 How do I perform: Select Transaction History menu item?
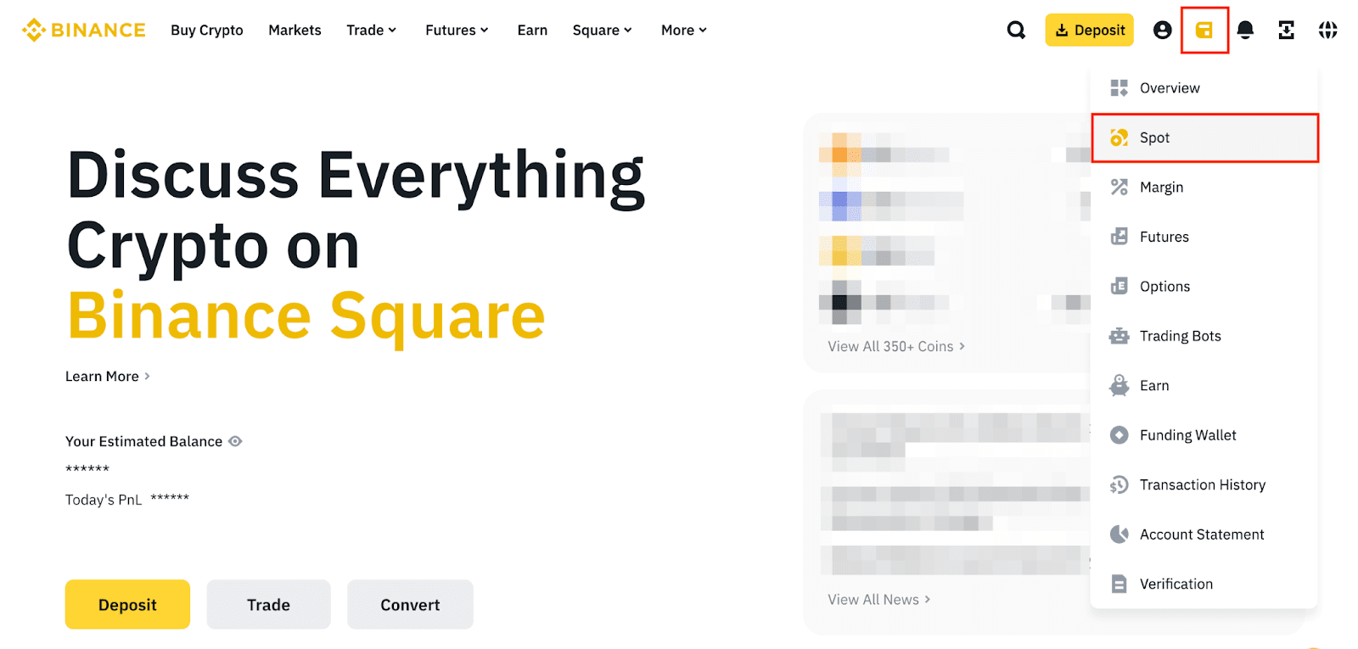click(x=1202, y=484)
